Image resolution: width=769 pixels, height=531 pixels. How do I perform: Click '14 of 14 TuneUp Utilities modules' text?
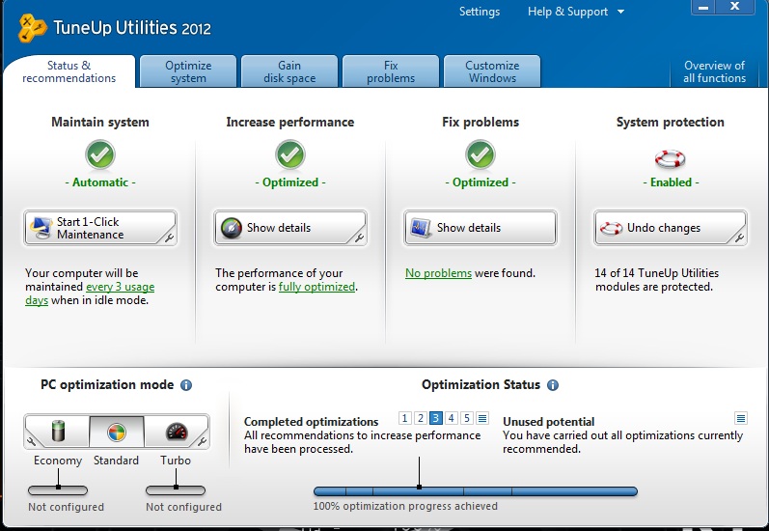pos(657,280)
